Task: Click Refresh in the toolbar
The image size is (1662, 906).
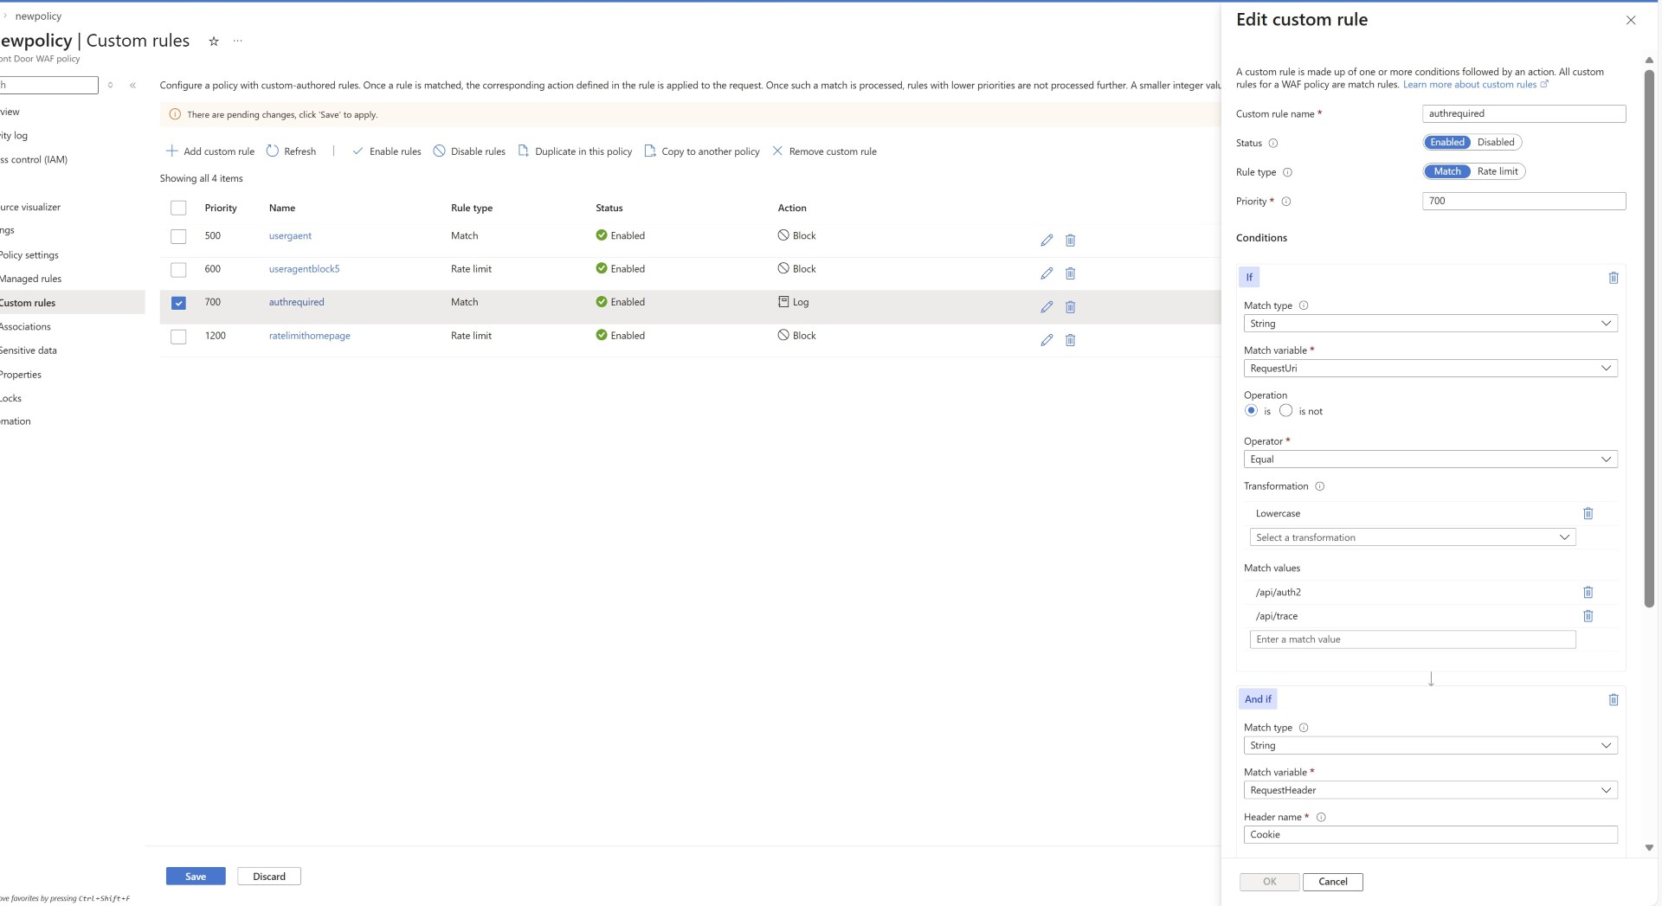Action: point(291,151)
